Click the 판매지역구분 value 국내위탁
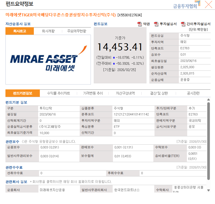This screenshot has height=204, width=215. click(x=195, y=121)
